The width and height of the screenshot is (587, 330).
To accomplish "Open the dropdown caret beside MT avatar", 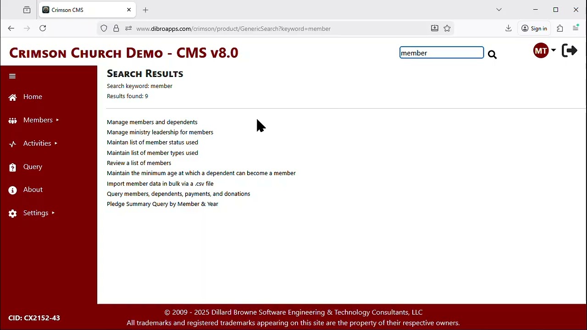I will click(554, 50).
